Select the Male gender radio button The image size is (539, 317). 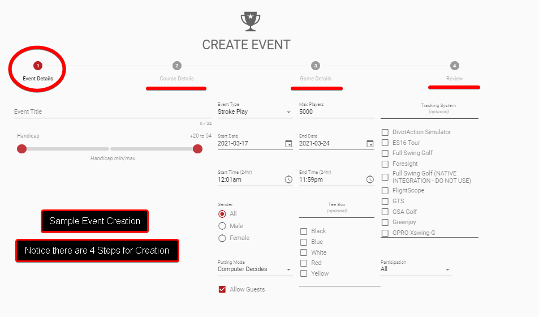(222, 226)
